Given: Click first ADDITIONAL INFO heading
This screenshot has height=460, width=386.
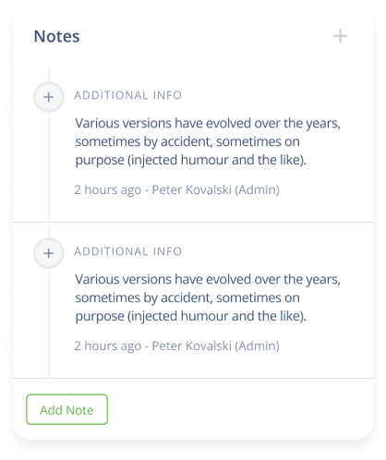Looking at the screenshot, I should [x=128, y=95].
